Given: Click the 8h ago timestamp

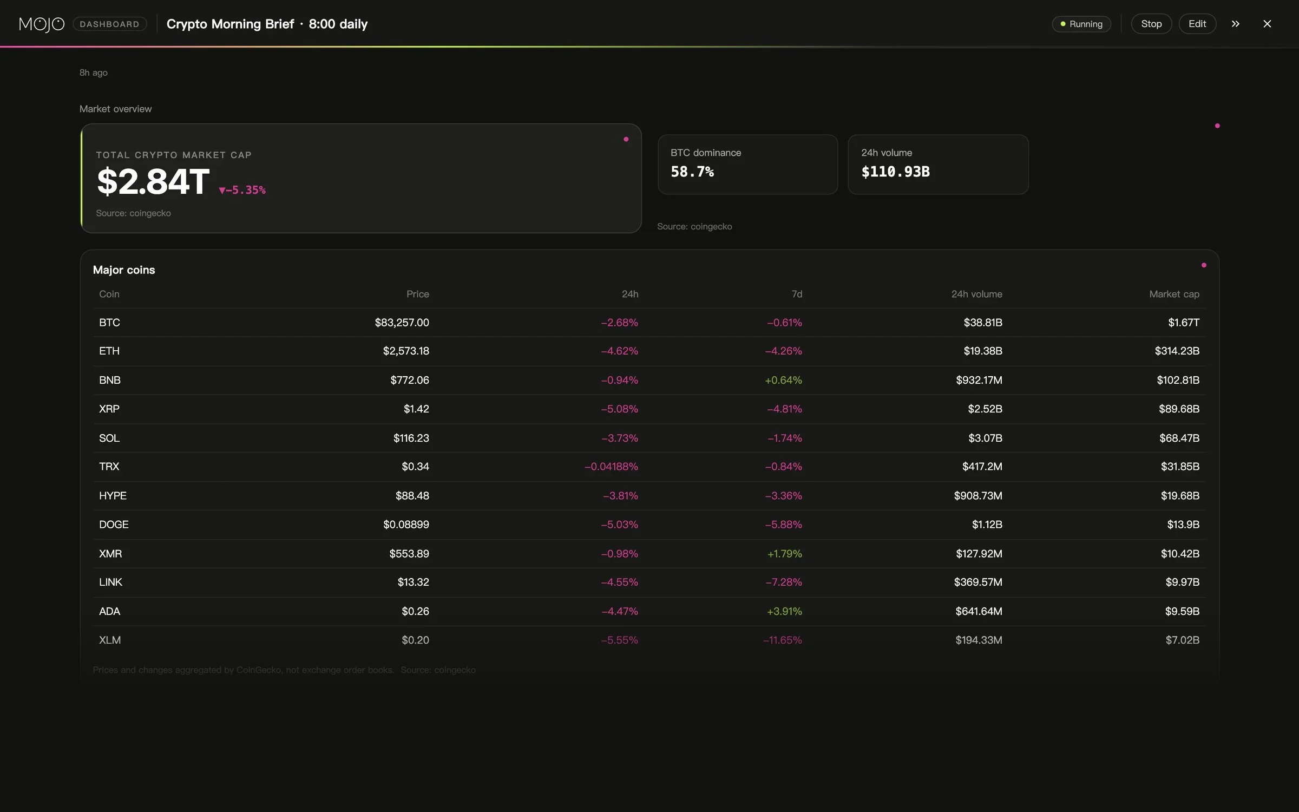Looking at the screenshot, I should click(x=94, y=73).
